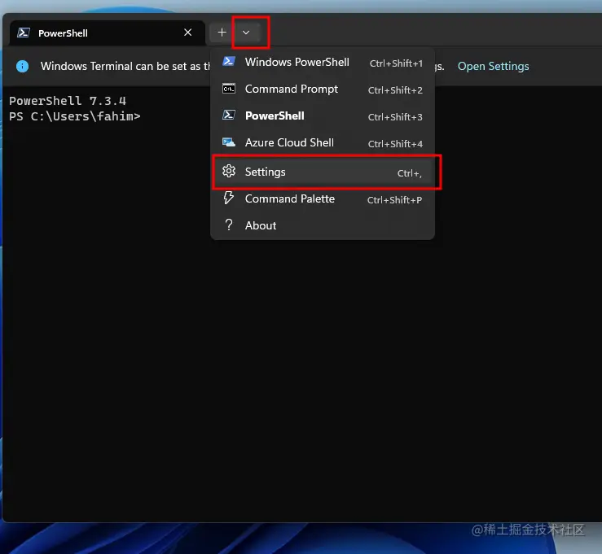Click the Ctrl+Shift+4 shortcut label
The image size is (602, 554).
[x=395, y=144]
